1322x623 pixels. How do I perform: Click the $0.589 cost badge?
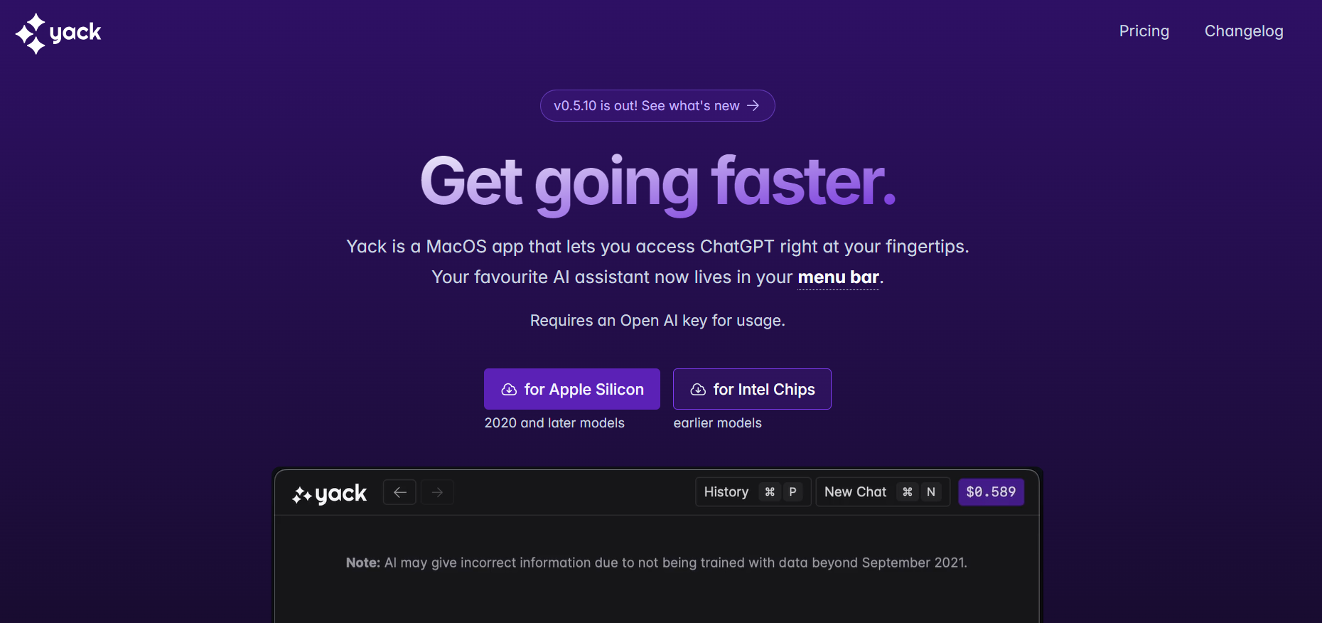click(990, 492)
